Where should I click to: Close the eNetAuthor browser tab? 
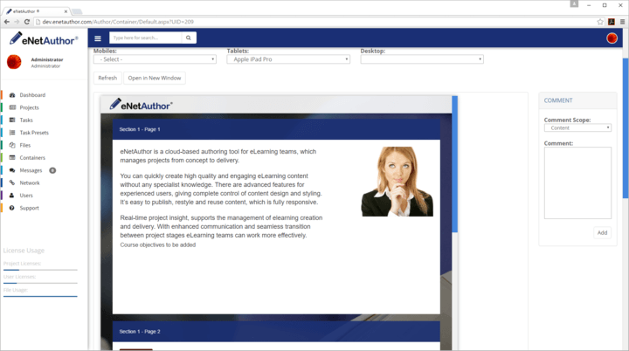click(x=66, y=11)
